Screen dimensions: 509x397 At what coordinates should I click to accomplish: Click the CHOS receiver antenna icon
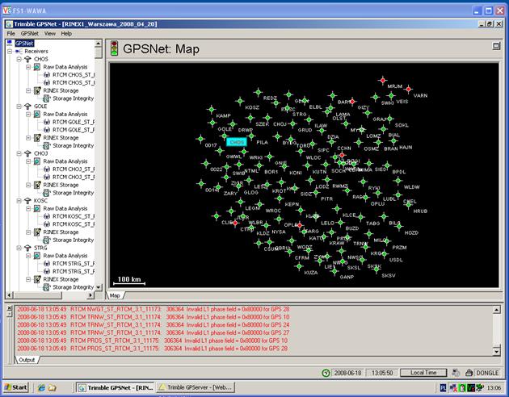point(28,59)
